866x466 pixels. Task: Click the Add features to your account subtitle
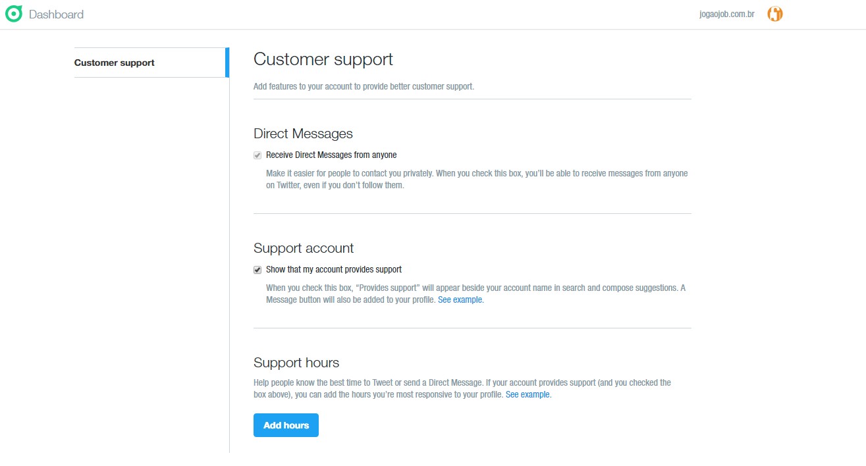coord(364,86)
